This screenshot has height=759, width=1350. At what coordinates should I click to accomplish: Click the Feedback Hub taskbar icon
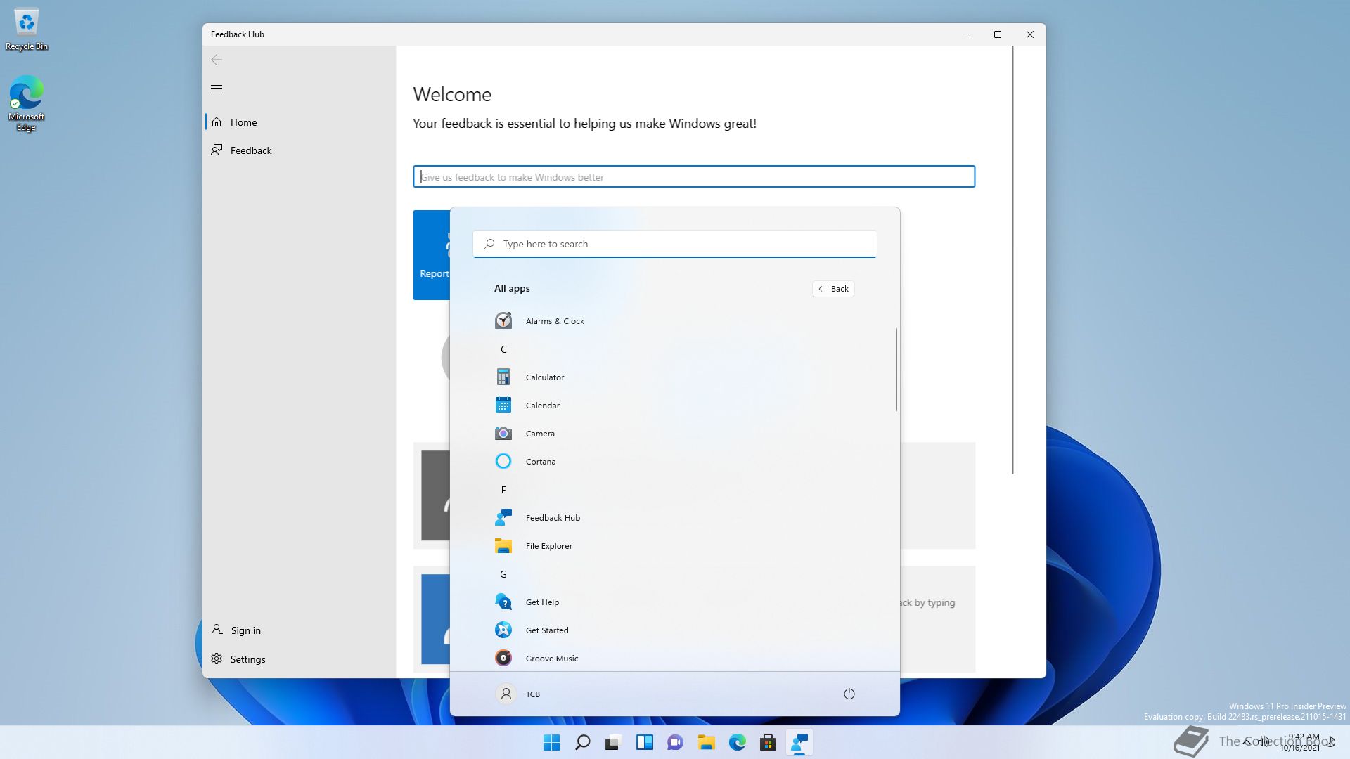click(799, 742)
